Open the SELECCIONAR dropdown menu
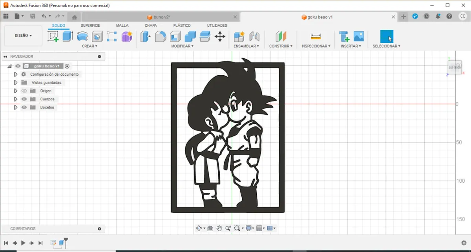The width and height of the screenshot is (471, 252). (387, 46)
